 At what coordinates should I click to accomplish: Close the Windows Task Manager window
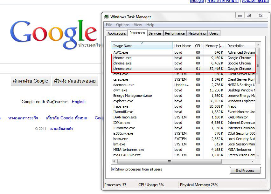261,15
